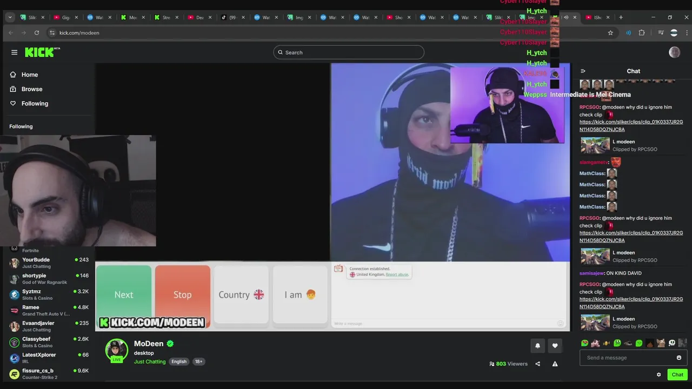This screenshot has height=389, width=692.
Task: Open the top 'L modeen' clip thumbnail
Action: [595, 145]
